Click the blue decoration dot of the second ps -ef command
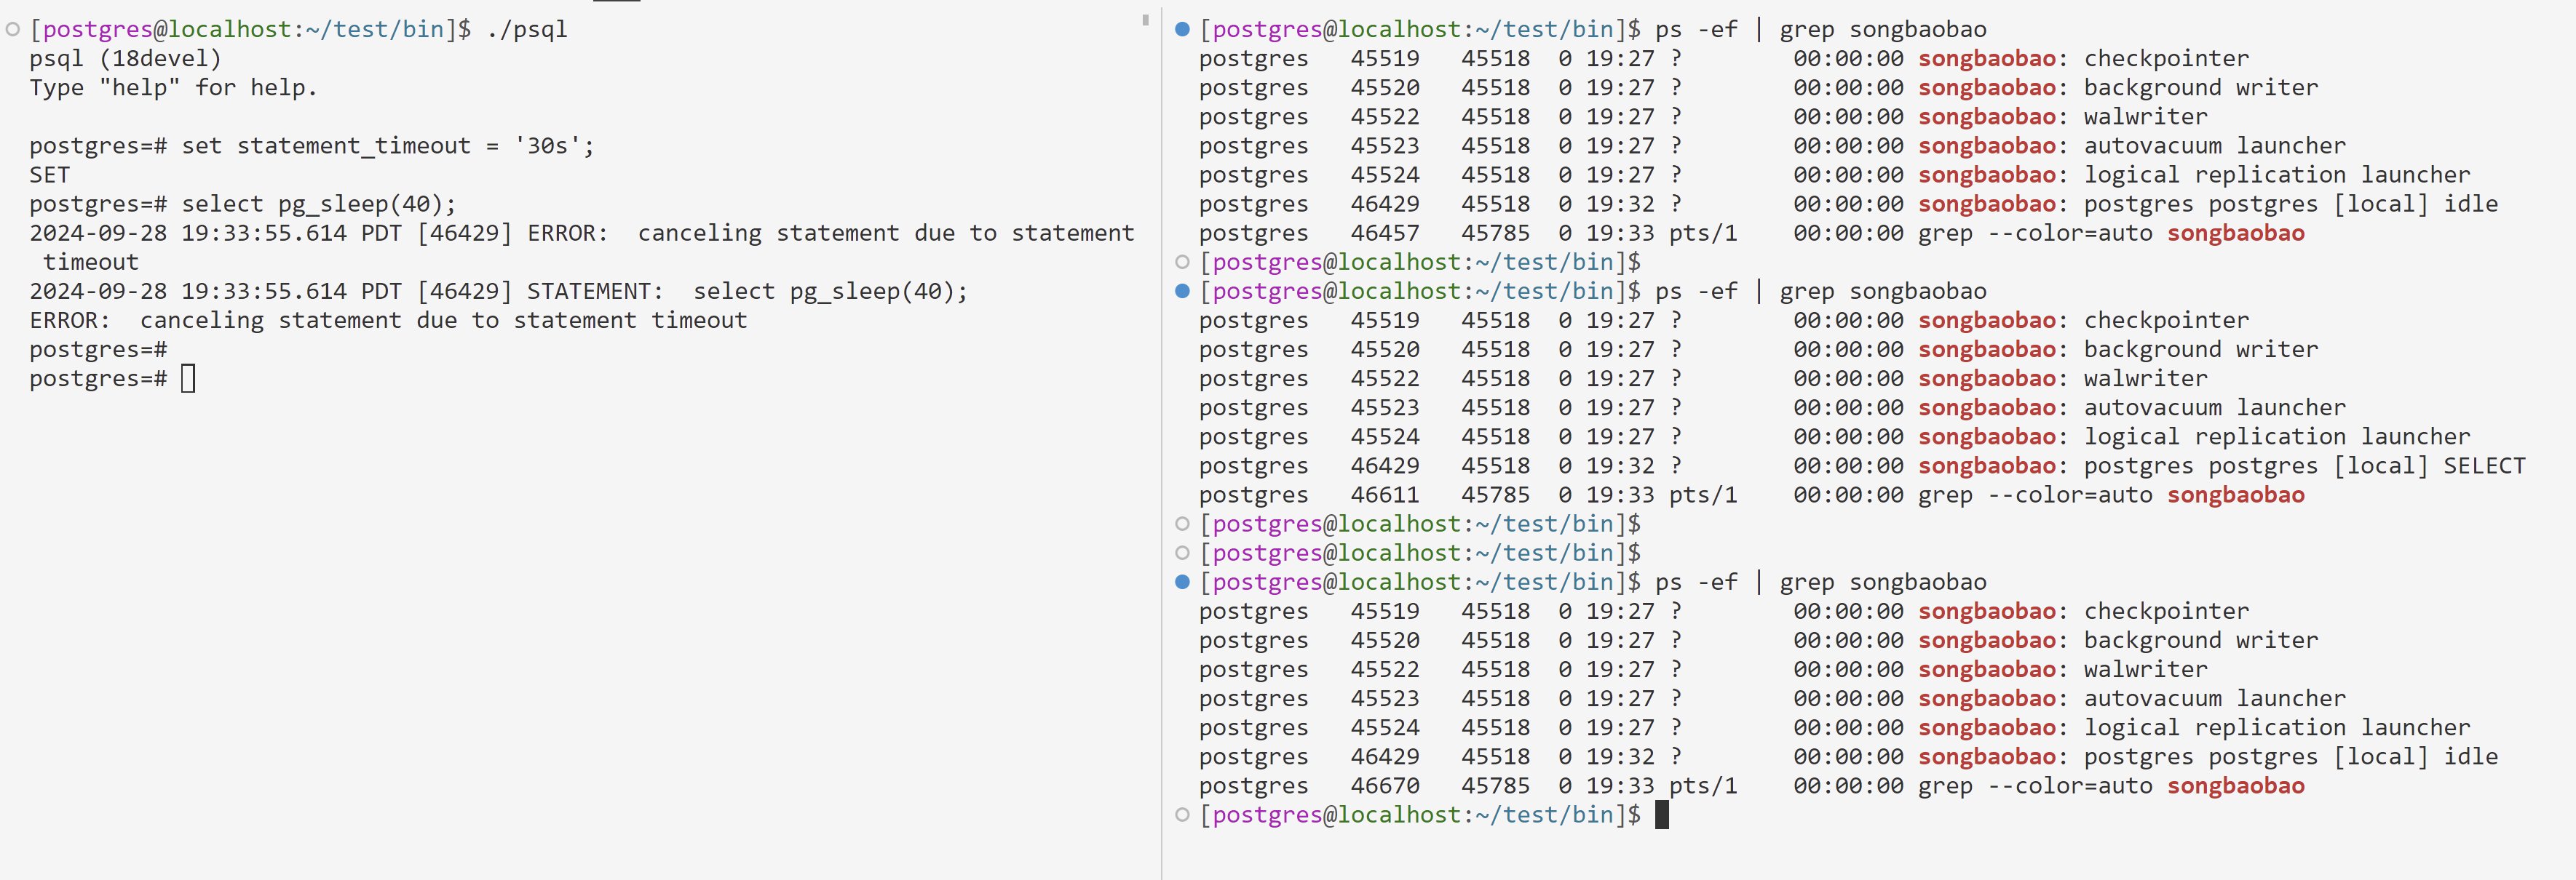The width and height of the screenshot is (2576, 880). pos(1182,292)
